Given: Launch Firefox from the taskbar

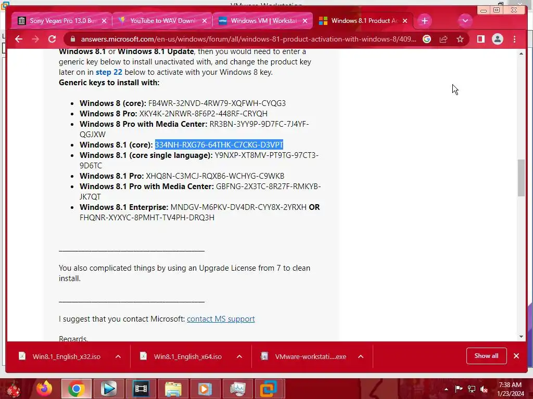Looking at the screenshot, I should pyautogui.click(x=44, y=389).
